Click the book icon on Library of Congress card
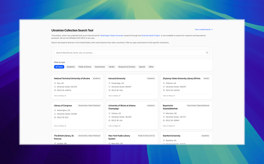The image size is (264, 164). click(55, 114)
